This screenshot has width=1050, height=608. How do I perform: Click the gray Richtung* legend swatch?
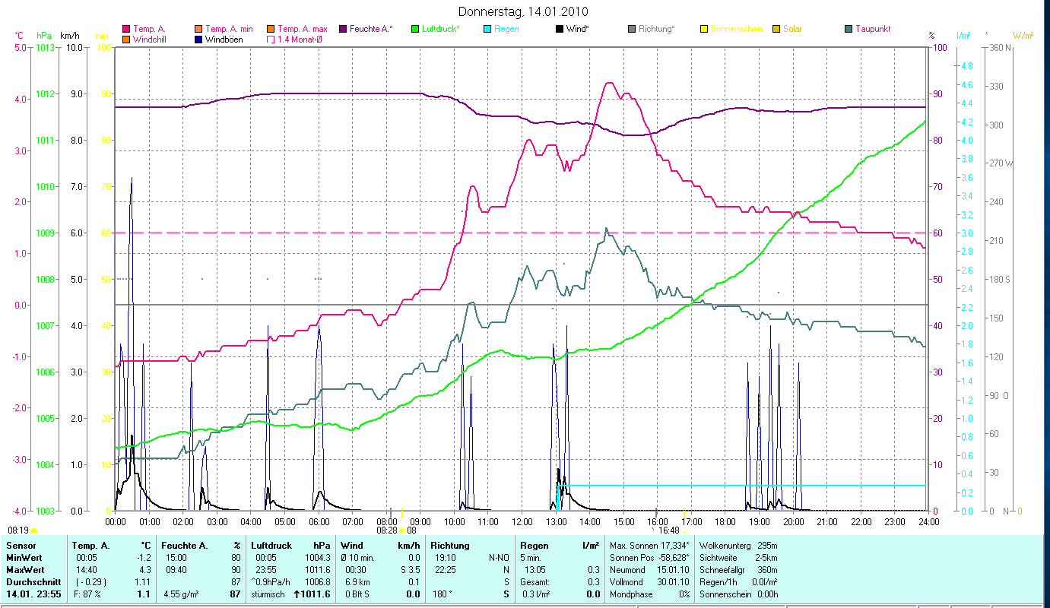(x=632, y=29)
